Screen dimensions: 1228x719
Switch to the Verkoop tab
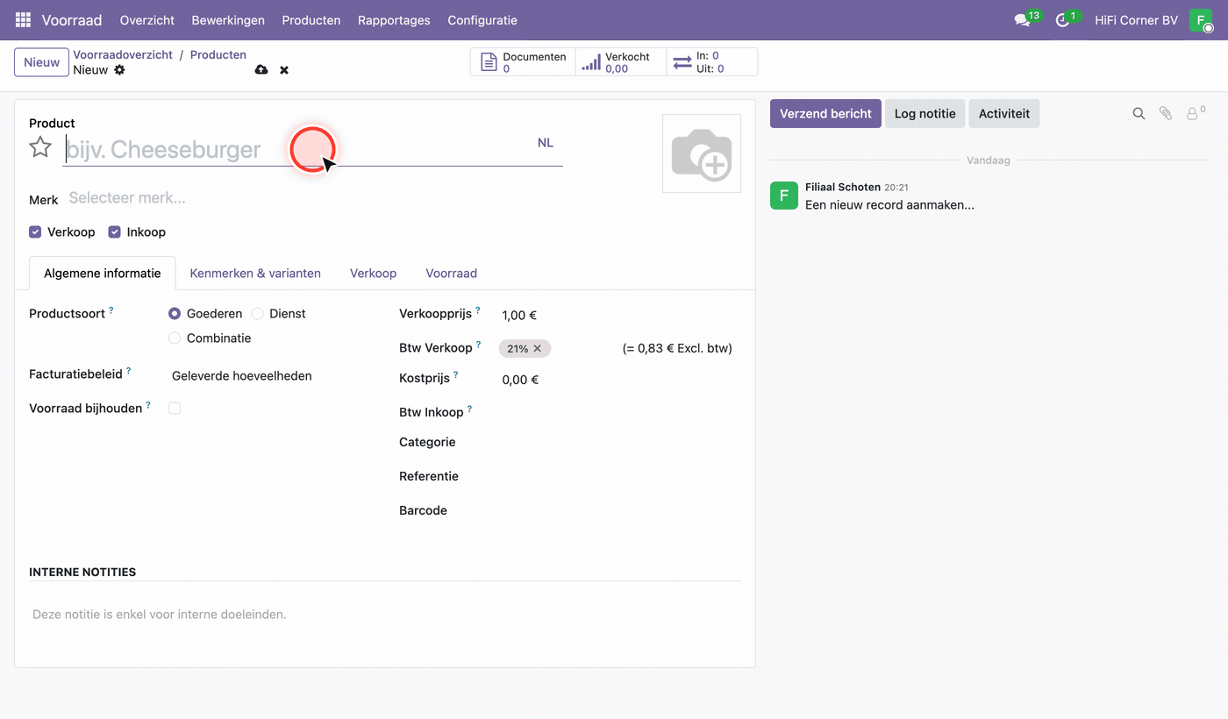coord(373,274)
